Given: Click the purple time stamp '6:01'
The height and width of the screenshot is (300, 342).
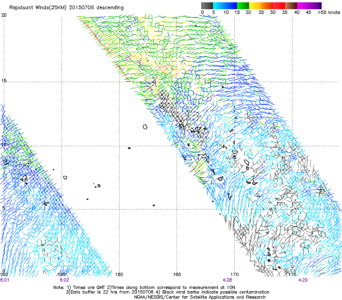Looking at the screenshot, I should pyautogui.click(x=5, y=280).
